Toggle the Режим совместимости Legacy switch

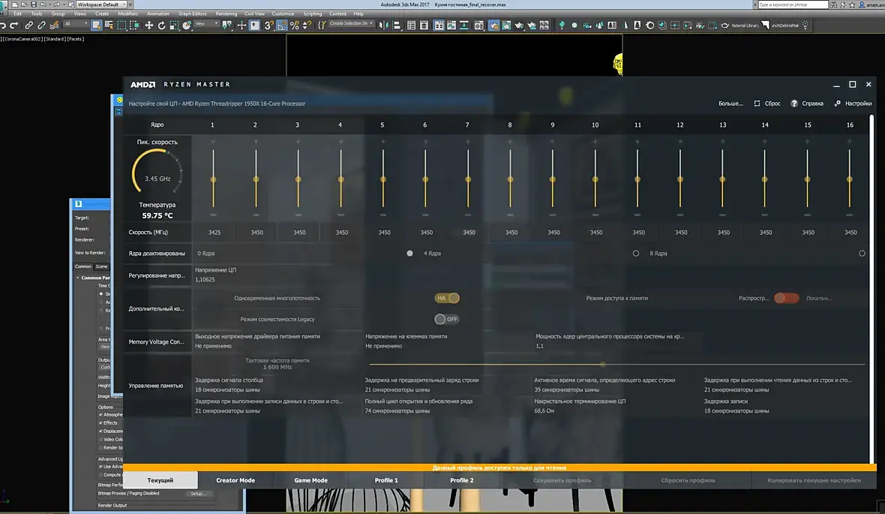(446, 319)
